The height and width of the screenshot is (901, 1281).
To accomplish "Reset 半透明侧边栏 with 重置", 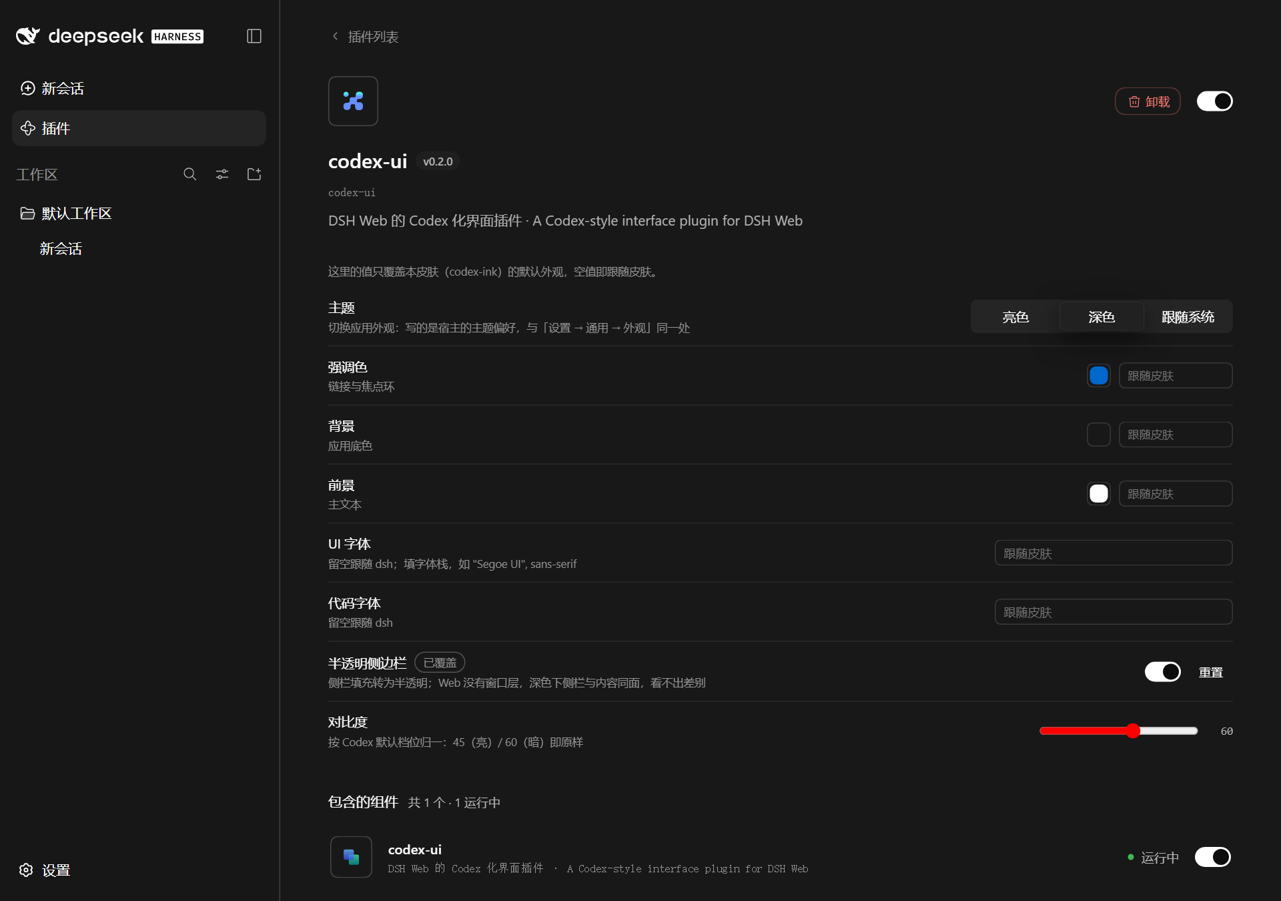I will 1211,672.
